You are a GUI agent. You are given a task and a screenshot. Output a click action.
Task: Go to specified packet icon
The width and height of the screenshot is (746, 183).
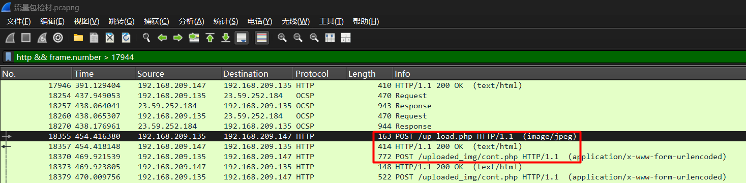(194, 38)
